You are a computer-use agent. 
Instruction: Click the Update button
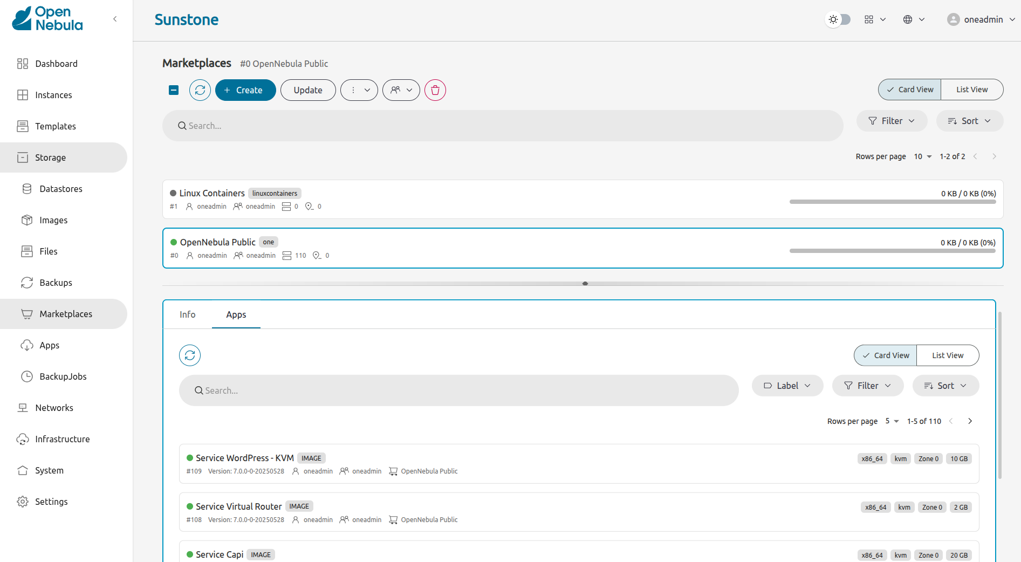(308, 90)
